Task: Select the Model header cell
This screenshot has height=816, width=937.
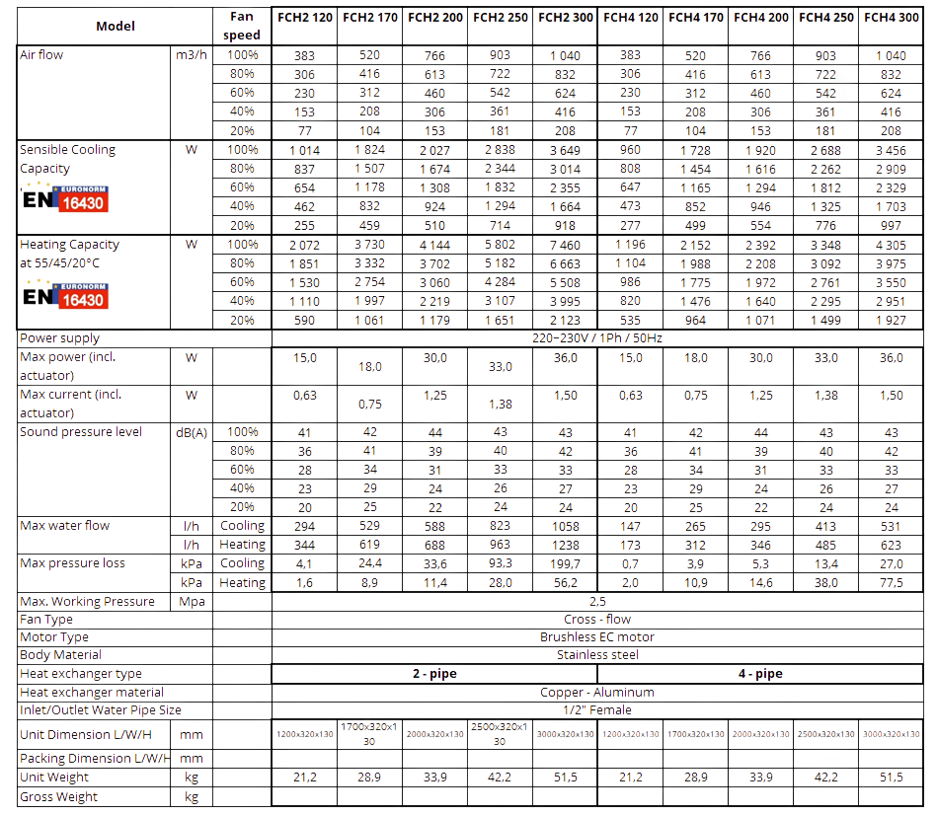Action: pyautogui.click(x=115, y=26)
